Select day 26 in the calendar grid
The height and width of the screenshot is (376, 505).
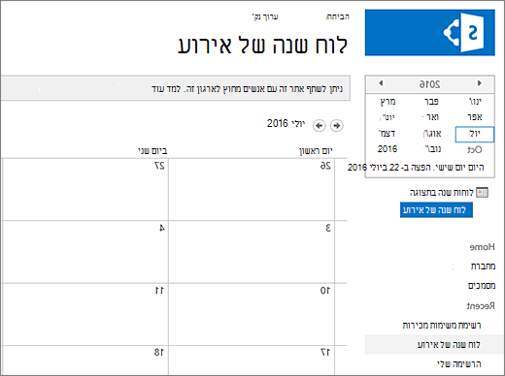(x=325, y=166)
